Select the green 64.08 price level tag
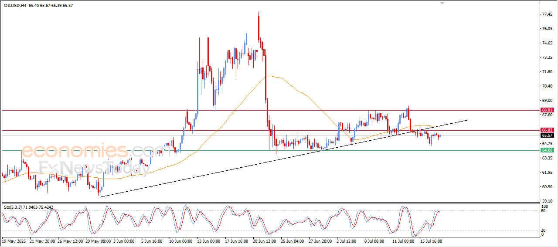This screenshot has height=247, width=558. click(x=547, y=150)
